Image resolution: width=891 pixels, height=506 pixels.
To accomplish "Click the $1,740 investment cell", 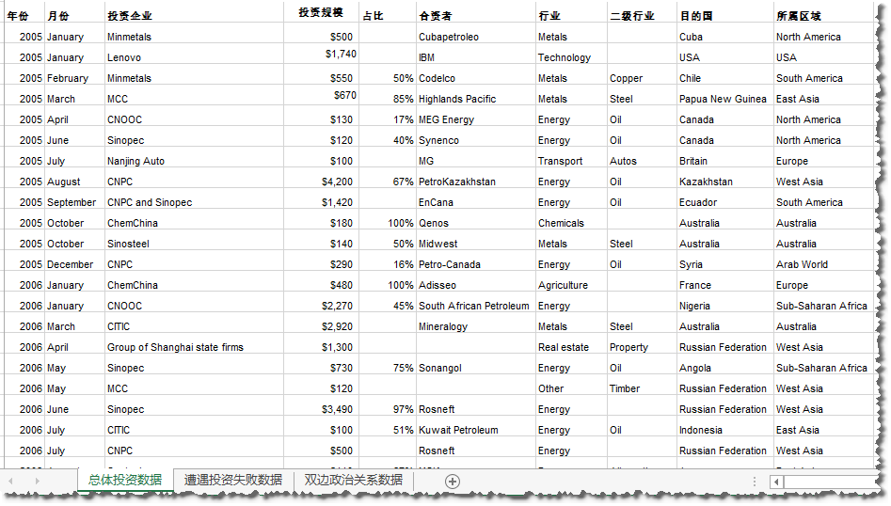I will 321,55.
